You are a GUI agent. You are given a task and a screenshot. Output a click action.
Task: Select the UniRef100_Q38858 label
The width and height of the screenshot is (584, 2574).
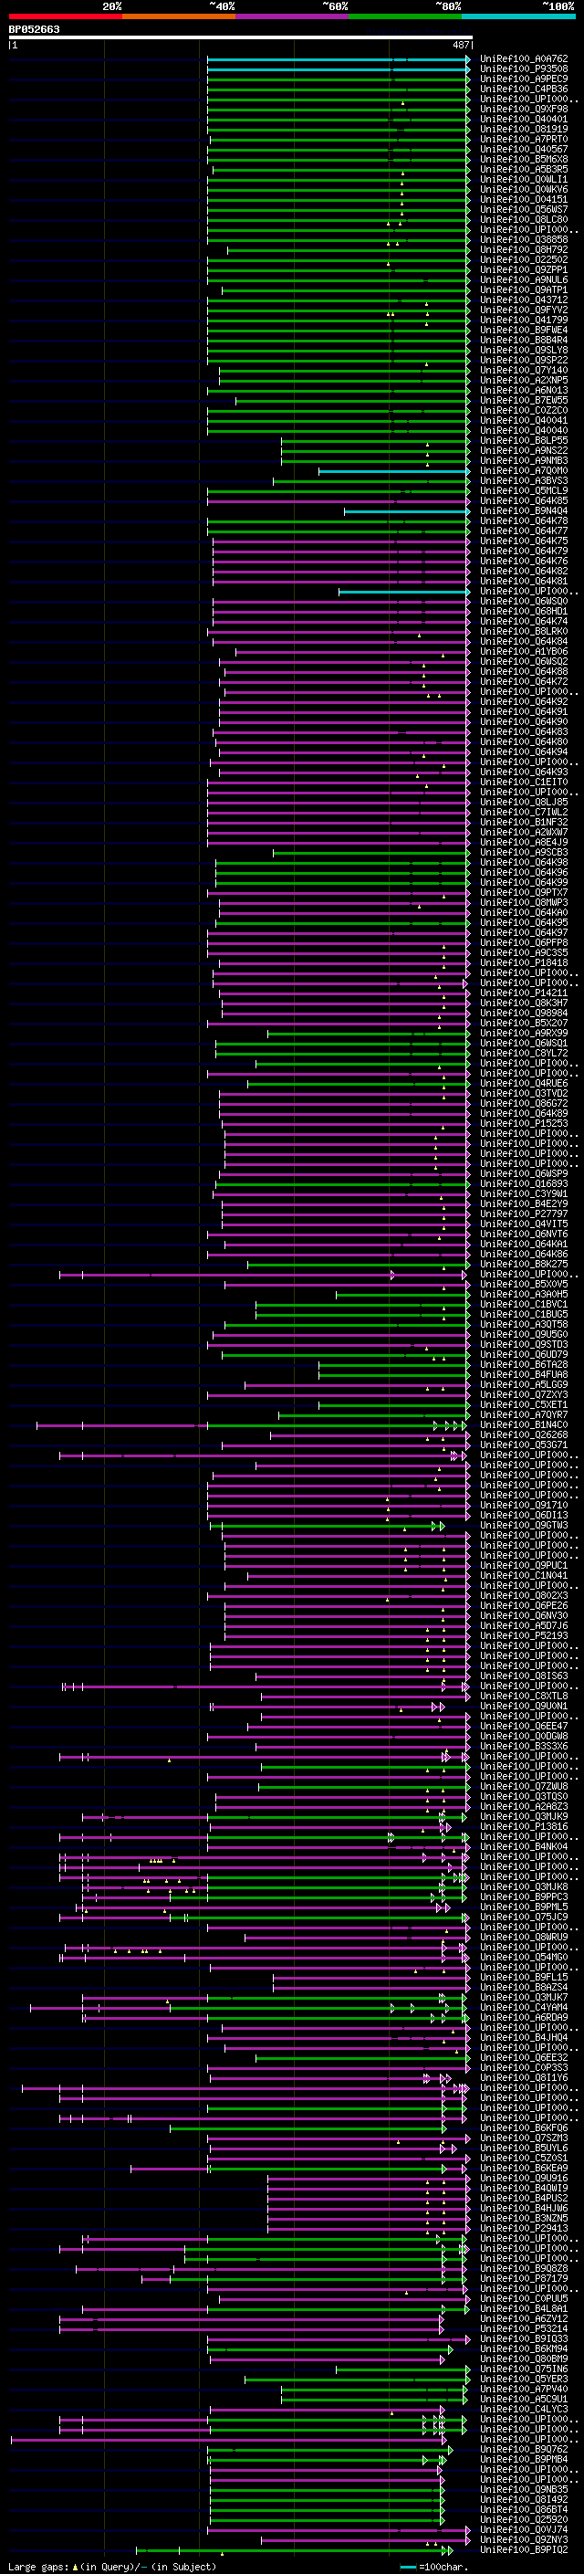[x=524, y=240]
